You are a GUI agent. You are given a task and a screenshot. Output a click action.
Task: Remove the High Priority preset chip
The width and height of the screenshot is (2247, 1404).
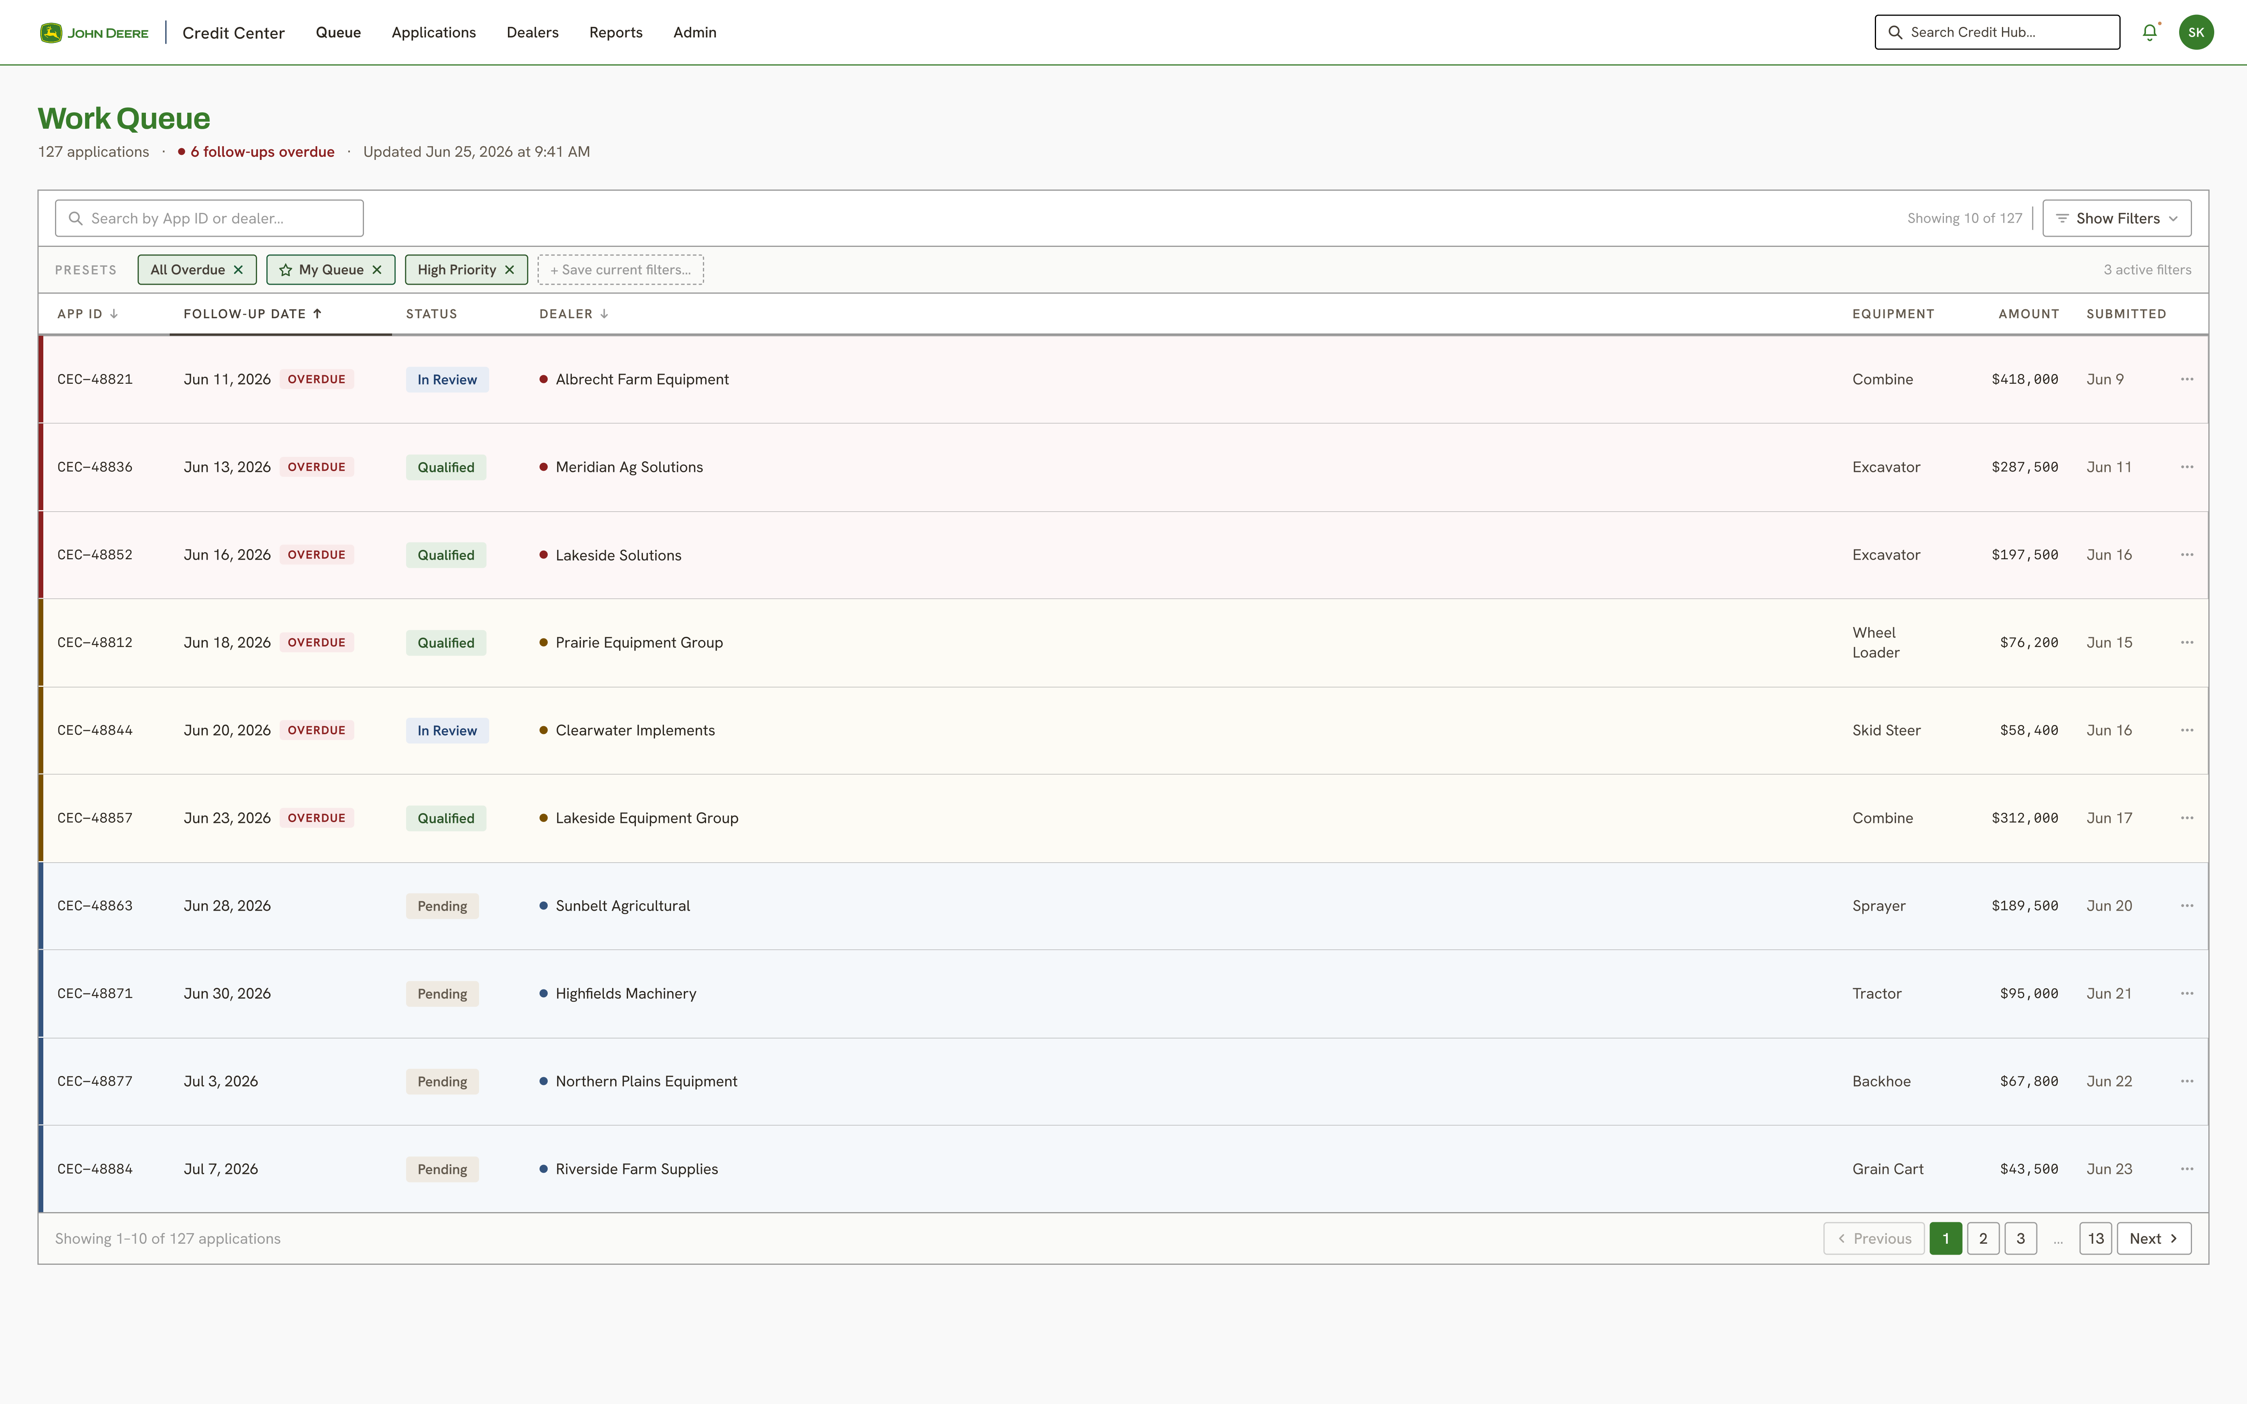510,270
